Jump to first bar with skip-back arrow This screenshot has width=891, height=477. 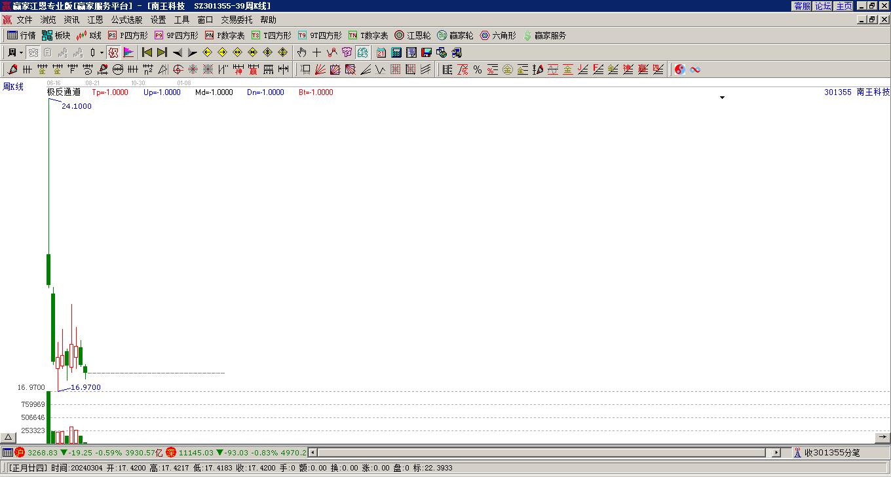pos(147,52)
